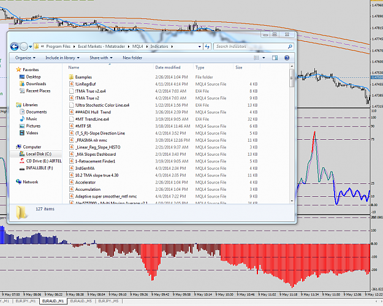The width and height of the screenshot is (383, 306).
Task: Change the view with the view icon
Action: coord(257,58)
